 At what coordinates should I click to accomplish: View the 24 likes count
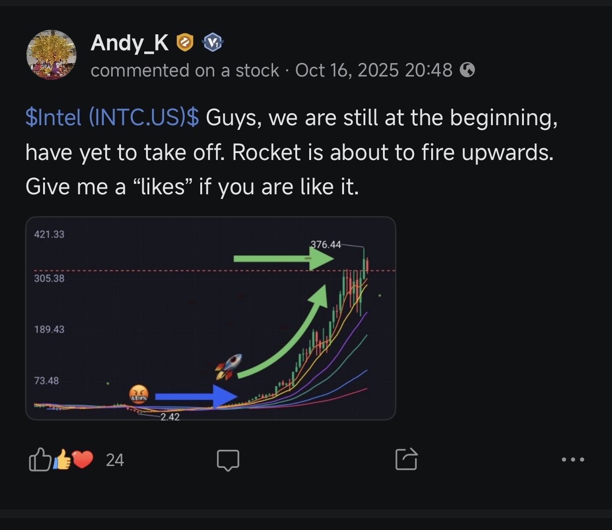(115, 460)
